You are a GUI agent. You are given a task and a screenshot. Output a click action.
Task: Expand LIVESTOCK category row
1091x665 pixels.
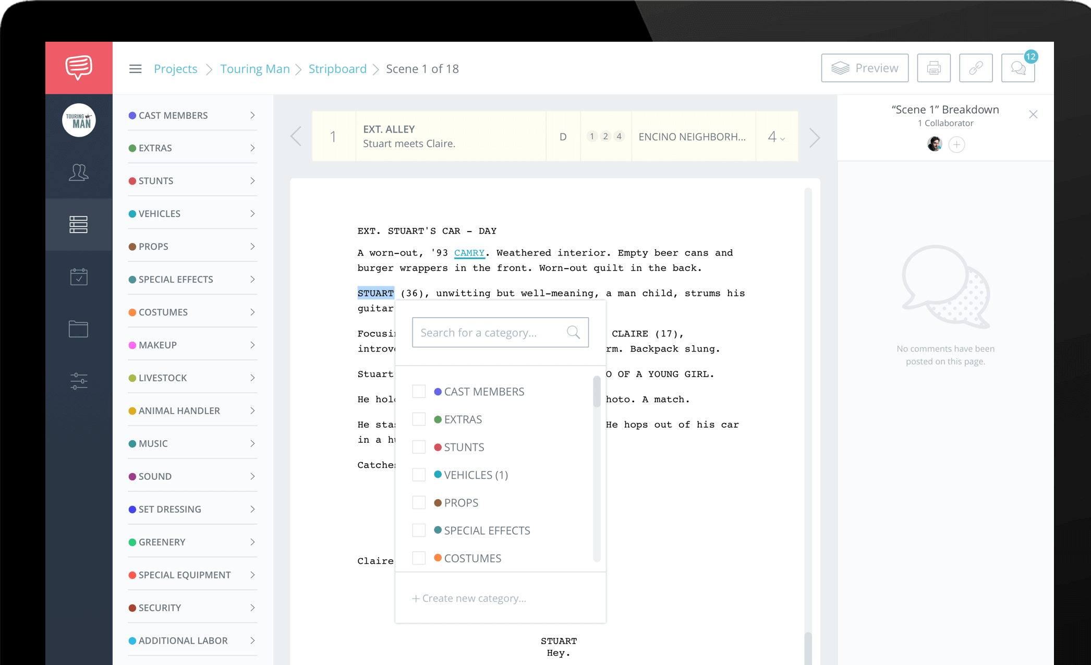pos(192,378)
